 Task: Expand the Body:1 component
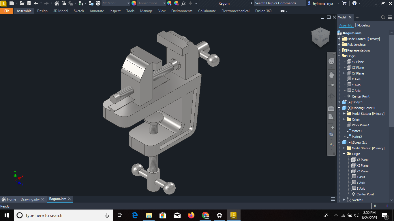(x=339, y=102)
